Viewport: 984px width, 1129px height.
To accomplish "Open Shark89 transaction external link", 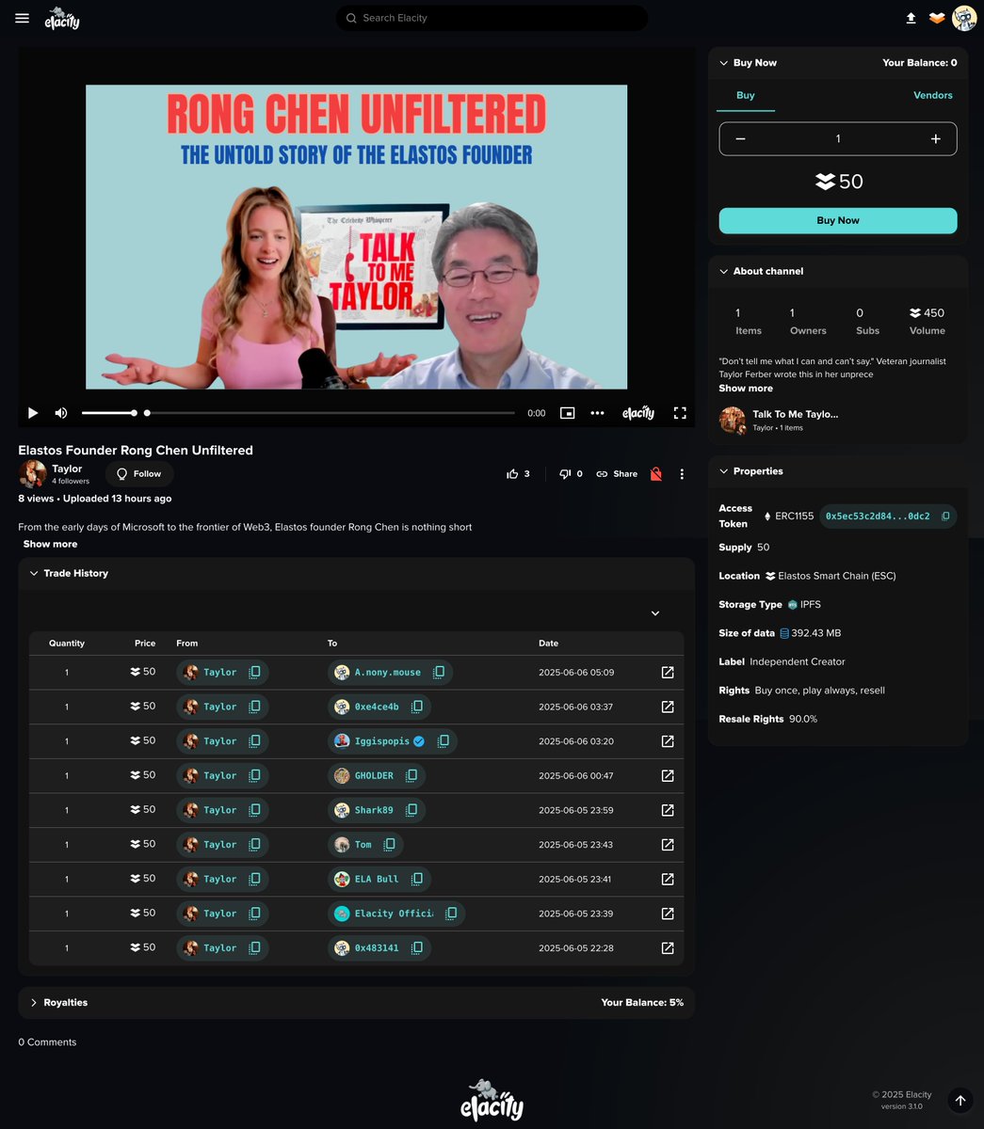I will point(668,810).
